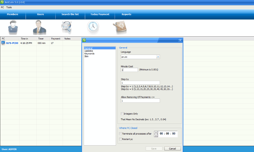Click the (Minimum is 0.001) hint text
This screenshot has width=254, height=152.
click(149, 70)
